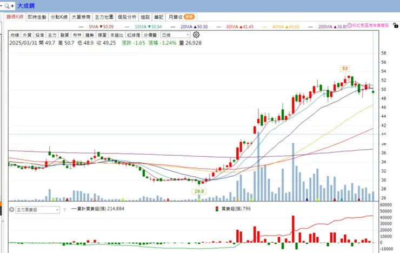Click the 漲幅 -3.24% value
This screenshot has width=400, height=253.
162,43
